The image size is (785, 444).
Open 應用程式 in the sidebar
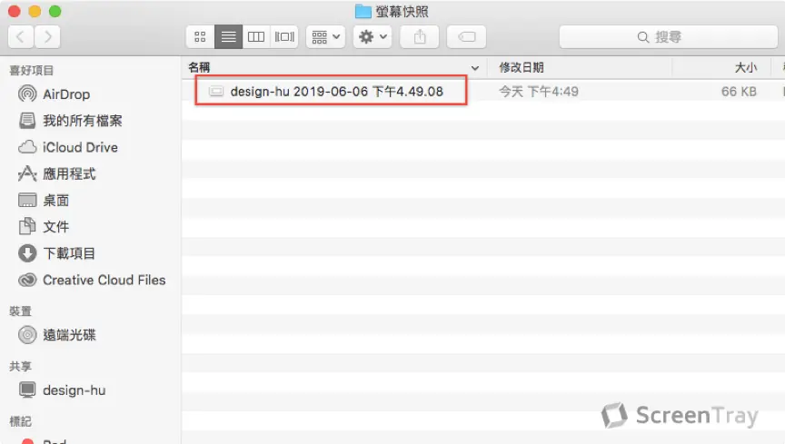tap(69, 173)
